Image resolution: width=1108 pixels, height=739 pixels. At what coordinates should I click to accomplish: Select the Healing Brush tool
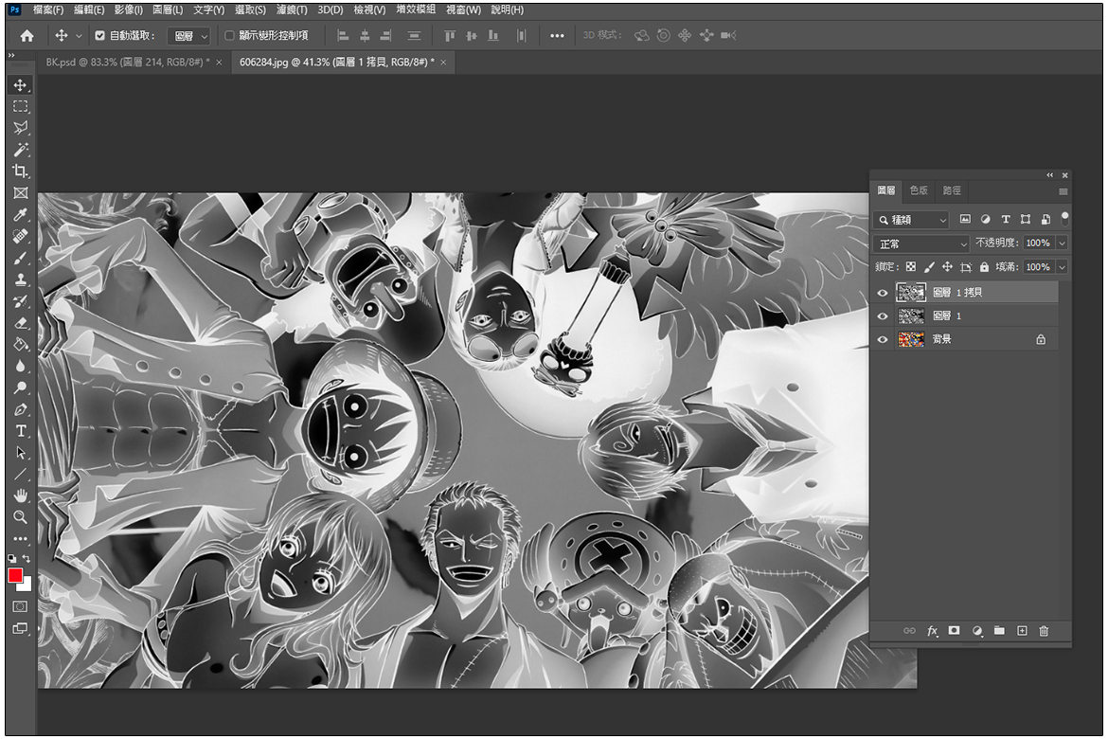[20, 236]
